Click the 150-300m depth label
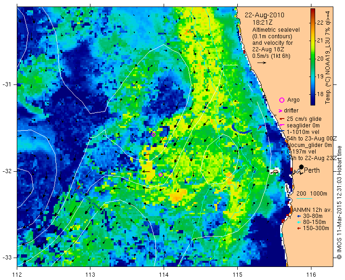This screenshot has width=345, height=280. coord(316,229)
